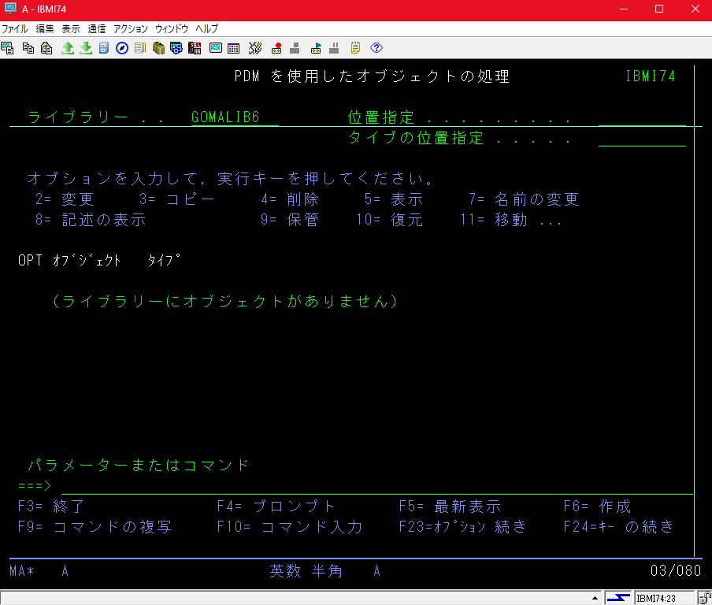Open the ウィンドウ menu
The width and height of the screenshot is (712, 605).
click(171, 28)
